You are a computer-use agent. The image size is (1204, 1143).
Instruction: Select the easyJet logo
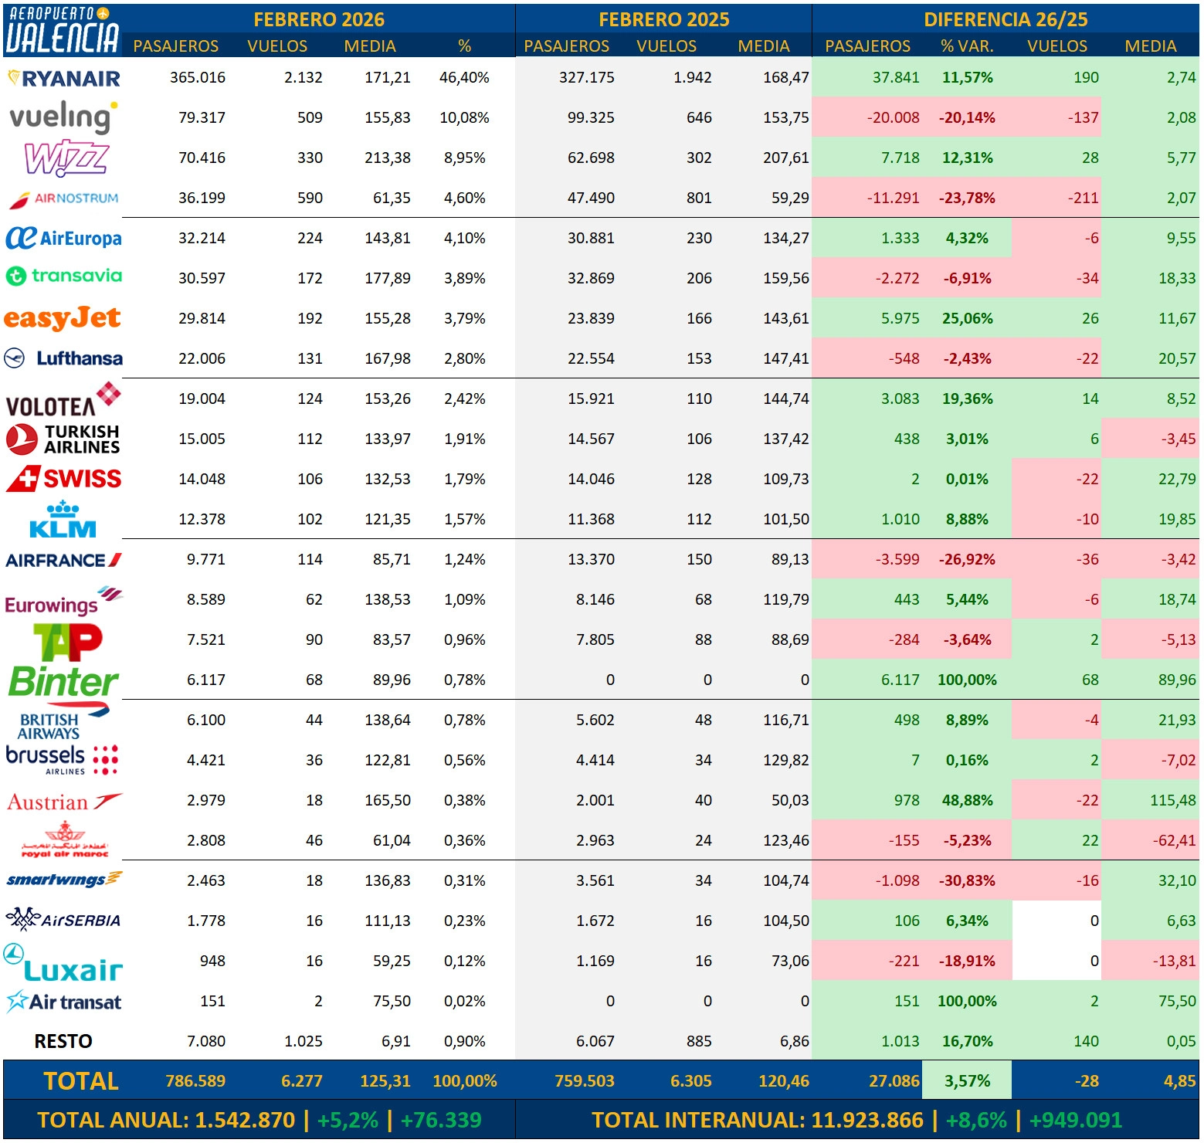pyautogui.click(x=62, y=318)
